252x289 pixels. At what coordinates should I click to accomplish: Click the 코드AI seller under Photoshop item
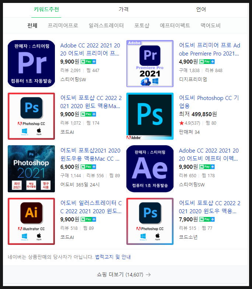point(67,132)
